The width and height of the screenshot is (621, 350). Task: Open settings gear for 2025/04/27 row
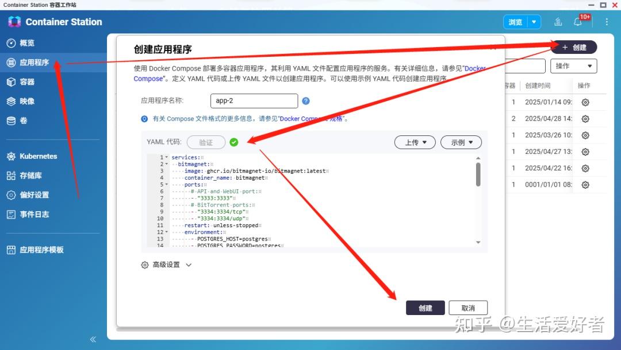[x=585, y=152]
